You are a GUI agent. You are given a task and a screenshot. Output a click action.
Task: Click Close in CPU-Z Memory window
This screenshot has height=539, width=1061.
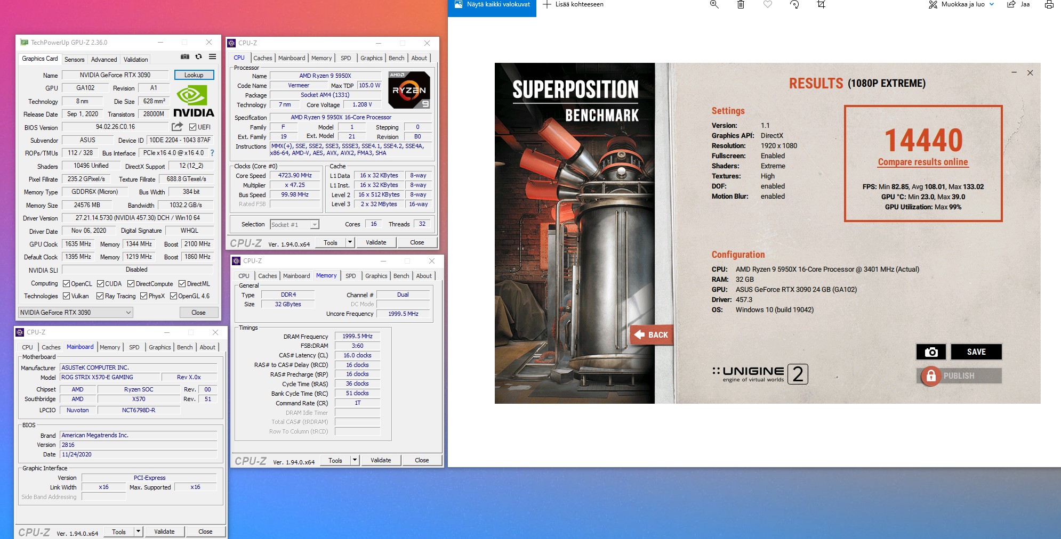[422, 460]
